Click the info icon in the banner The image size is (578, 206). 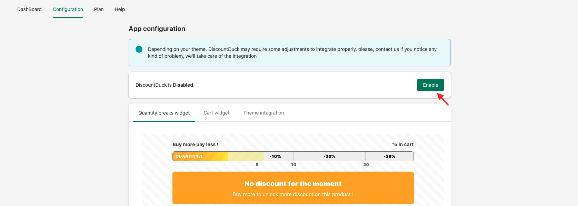139,49
